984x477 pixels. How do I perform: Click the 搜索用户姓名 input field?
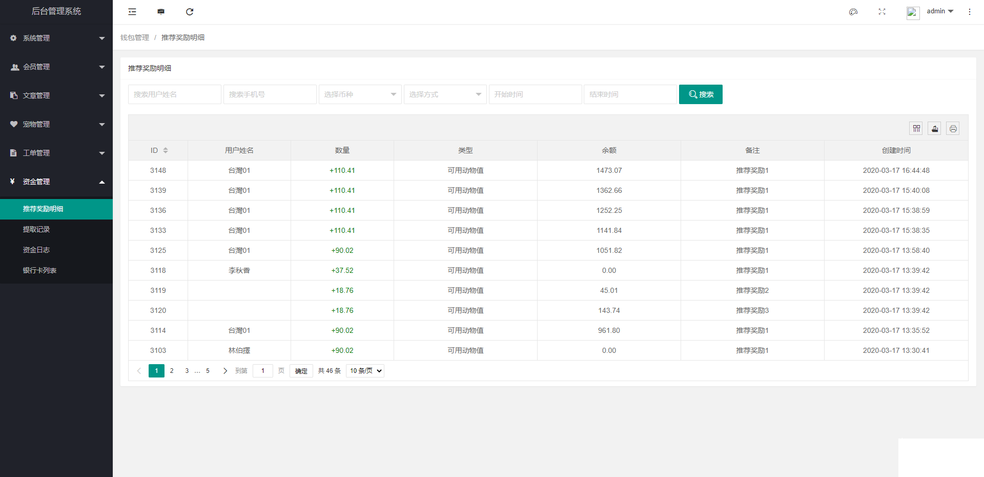pos(174,94)
